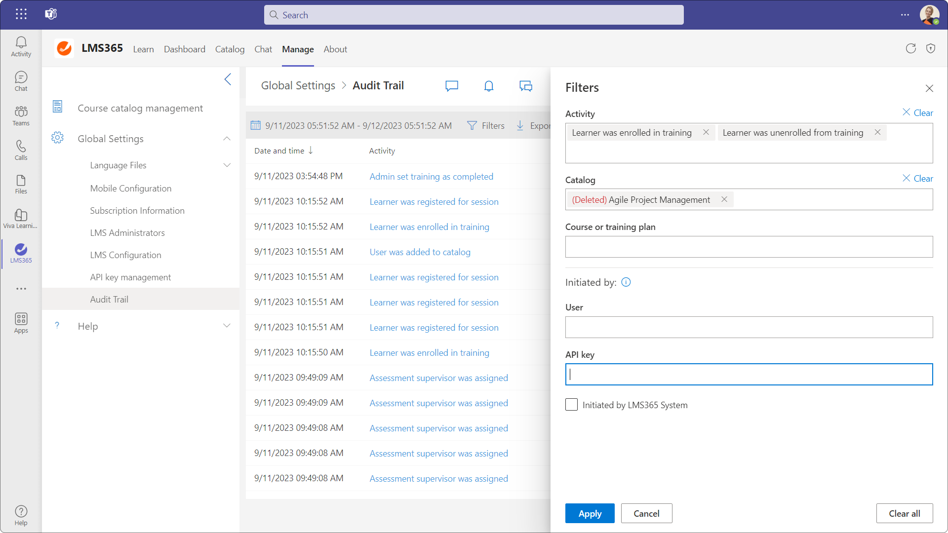
Task: Open API key management
Action: [x=130, y=277]
